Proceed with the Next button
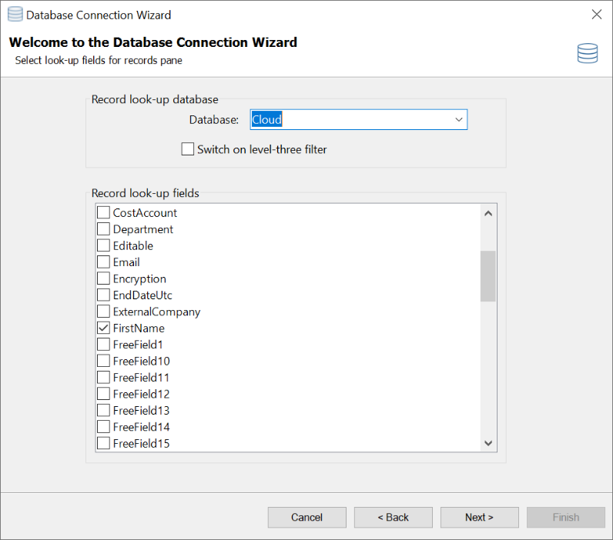Screen dimensions: 613x540 pos(479,518)
